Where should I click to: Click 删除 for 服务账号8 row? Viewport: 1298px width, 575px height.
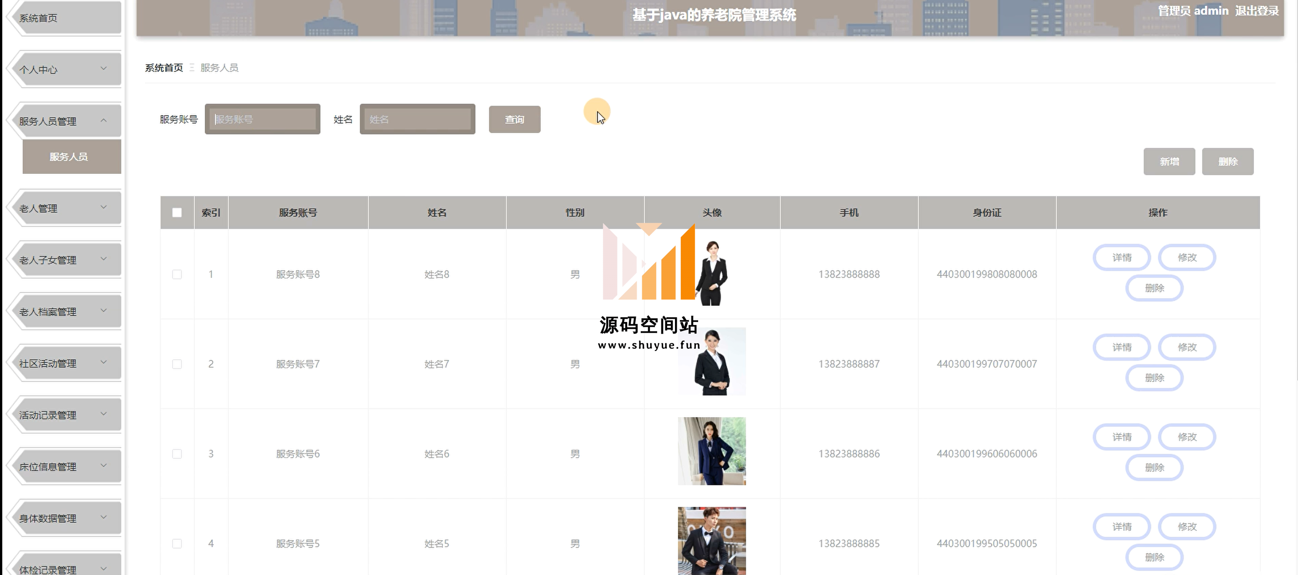(1154, 288)
